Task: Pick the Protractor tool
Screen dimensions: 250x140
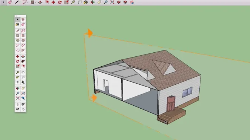Action: (x=18, y=77)
